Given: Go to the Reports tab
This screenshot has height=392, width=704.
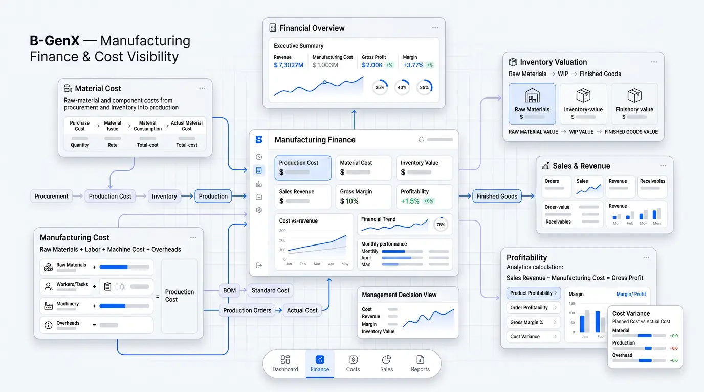Looking at the screenshot, I should [x=421, y=363].
